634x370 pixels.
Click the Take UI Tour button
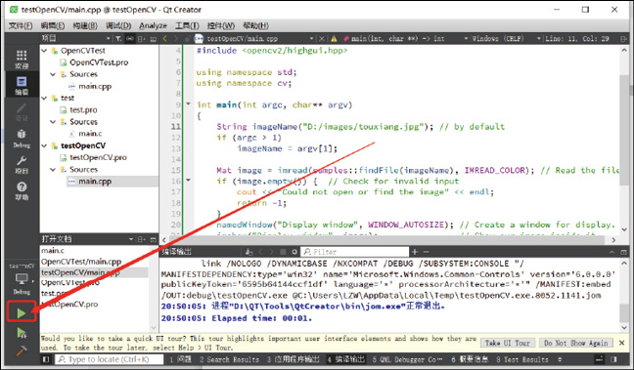508,343
